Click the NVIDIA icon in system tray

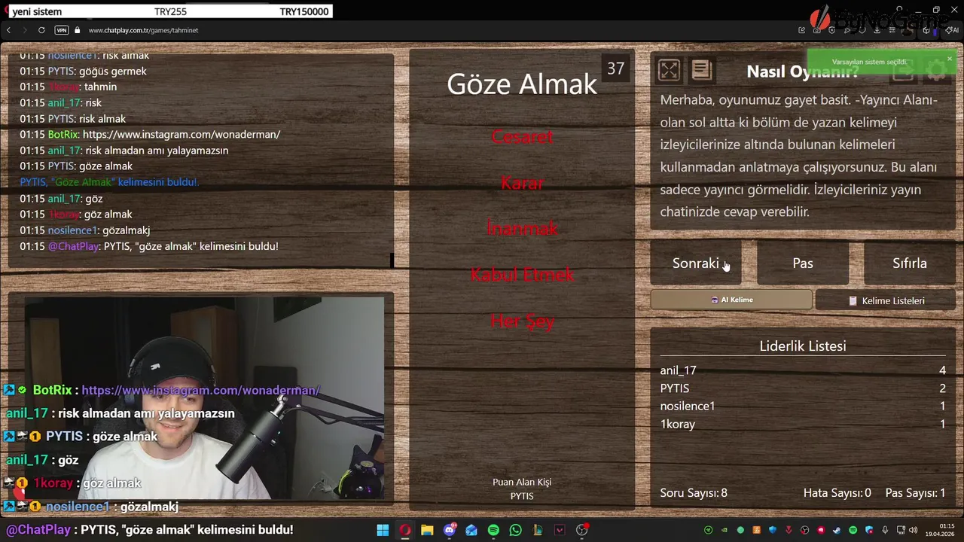[x=725, y=530]
